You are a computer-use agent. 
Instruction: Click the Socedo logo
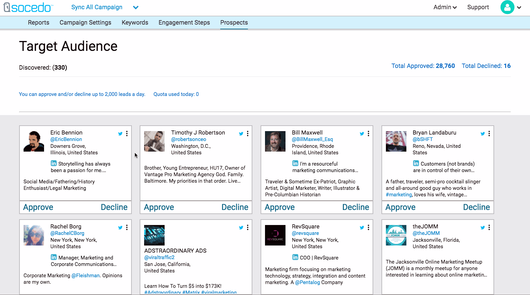pyautogui.click(x=28, y=7)
